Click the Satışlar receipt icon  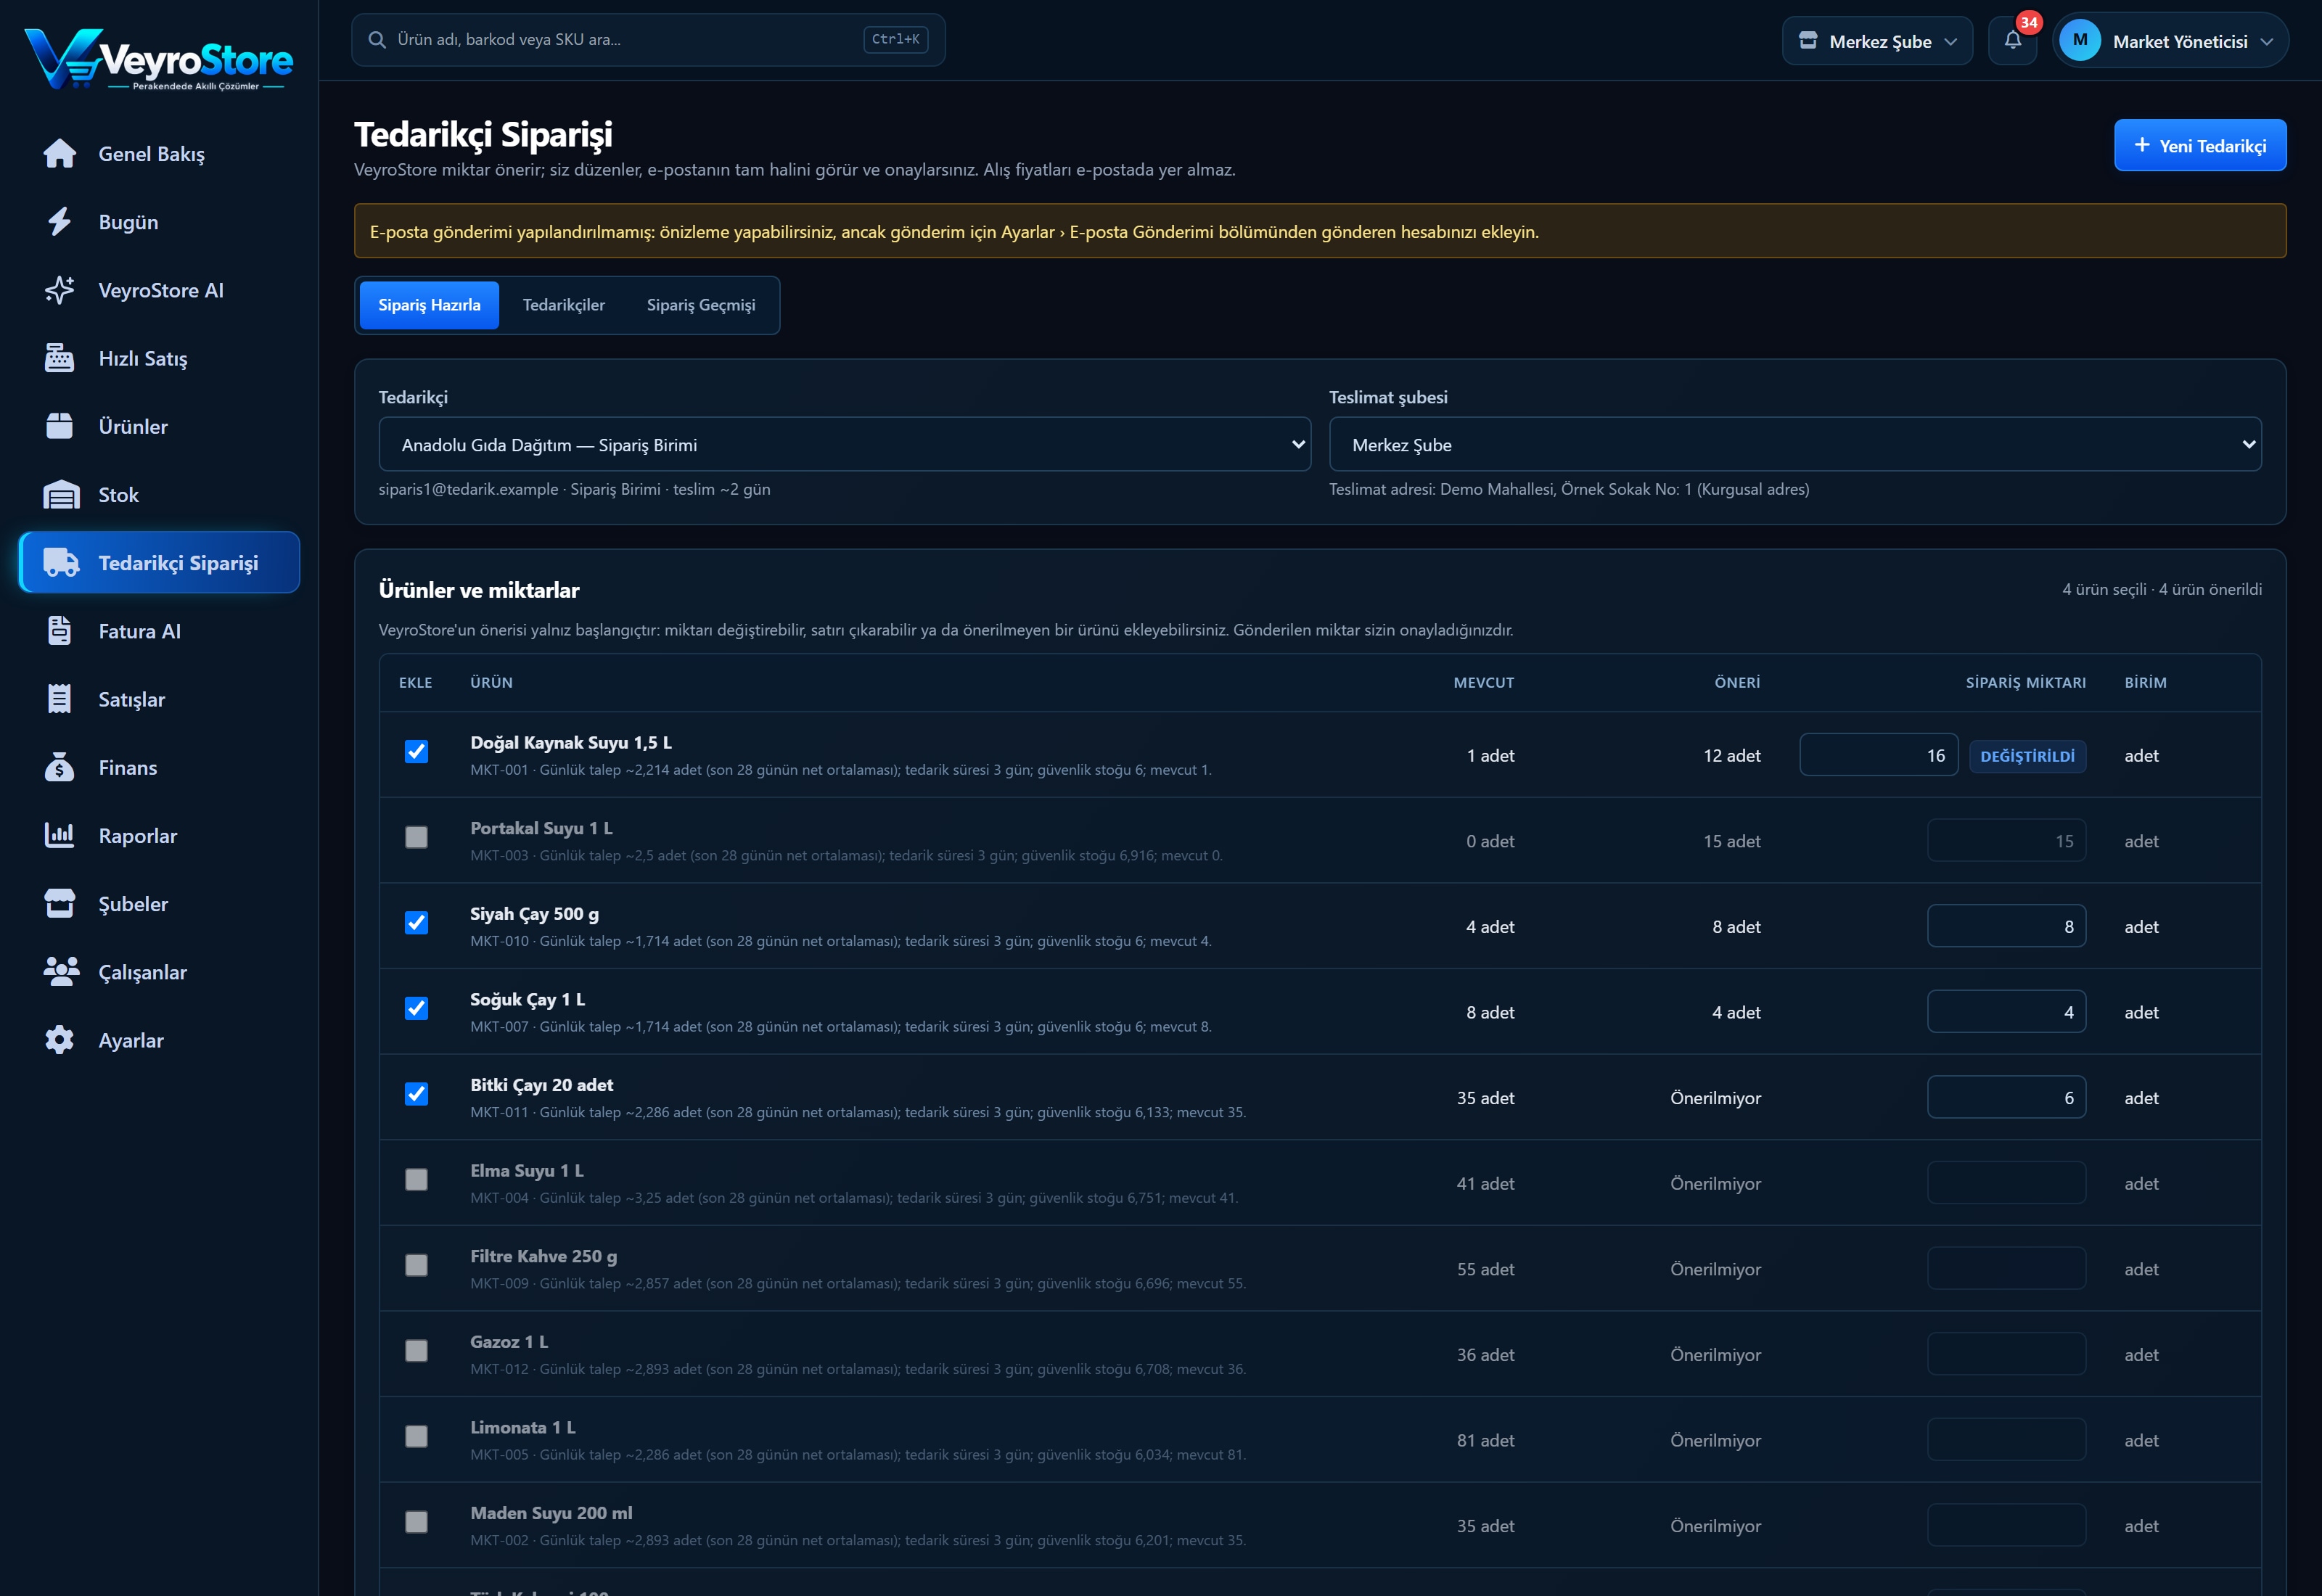point(60,699)
